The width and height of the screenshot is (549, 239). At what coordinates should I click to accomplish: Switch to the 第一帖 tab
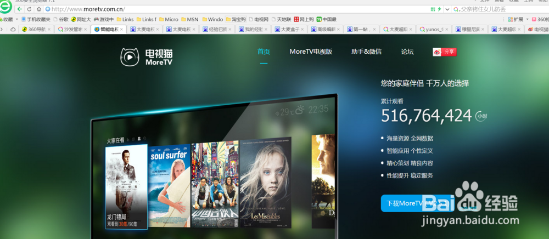pos(362,30)
